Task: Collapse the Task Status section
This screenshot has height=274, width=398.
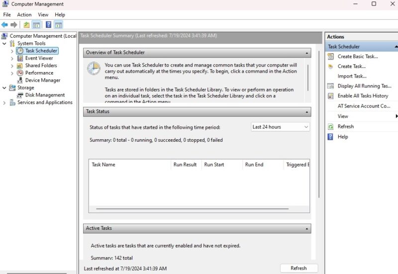Action: coord(306,111)
